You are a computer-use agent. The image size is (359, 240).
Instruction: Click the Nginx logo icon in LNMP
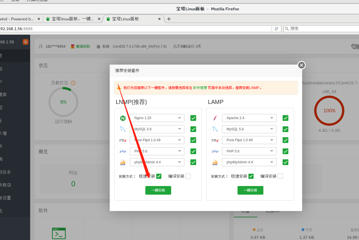(123, 118)
